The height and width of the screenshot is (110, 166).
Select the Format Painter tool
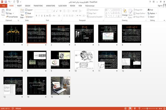(12, 17)
